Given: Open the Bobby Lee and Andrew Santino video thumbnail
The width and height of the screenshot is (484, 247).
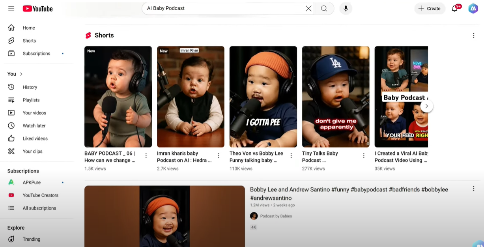Looking at the screenshot, I should pos(164,216).
